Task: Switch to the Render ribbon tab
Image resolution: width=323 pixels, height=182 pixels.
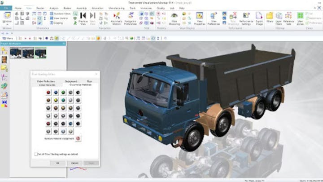Action: [x=41, y=8]
